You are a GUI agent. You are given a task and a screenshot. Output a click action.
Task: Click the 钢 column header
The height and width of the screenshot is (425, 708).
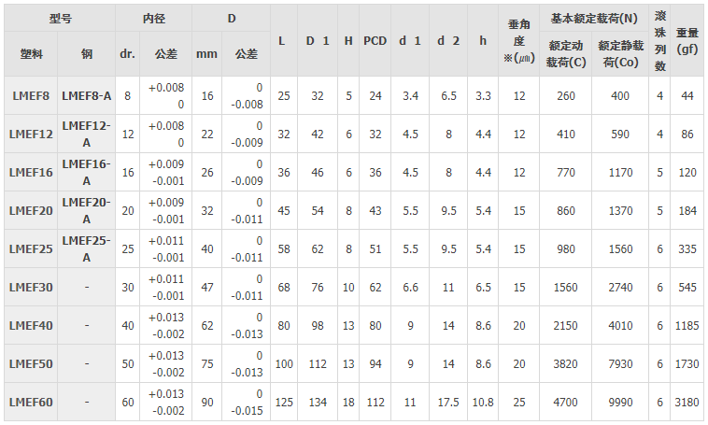pyautogui.click(x=87, y=54)
